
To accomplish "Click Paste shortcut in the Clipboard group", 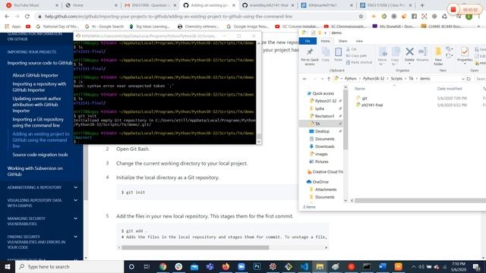I will (x=359, y=62).
